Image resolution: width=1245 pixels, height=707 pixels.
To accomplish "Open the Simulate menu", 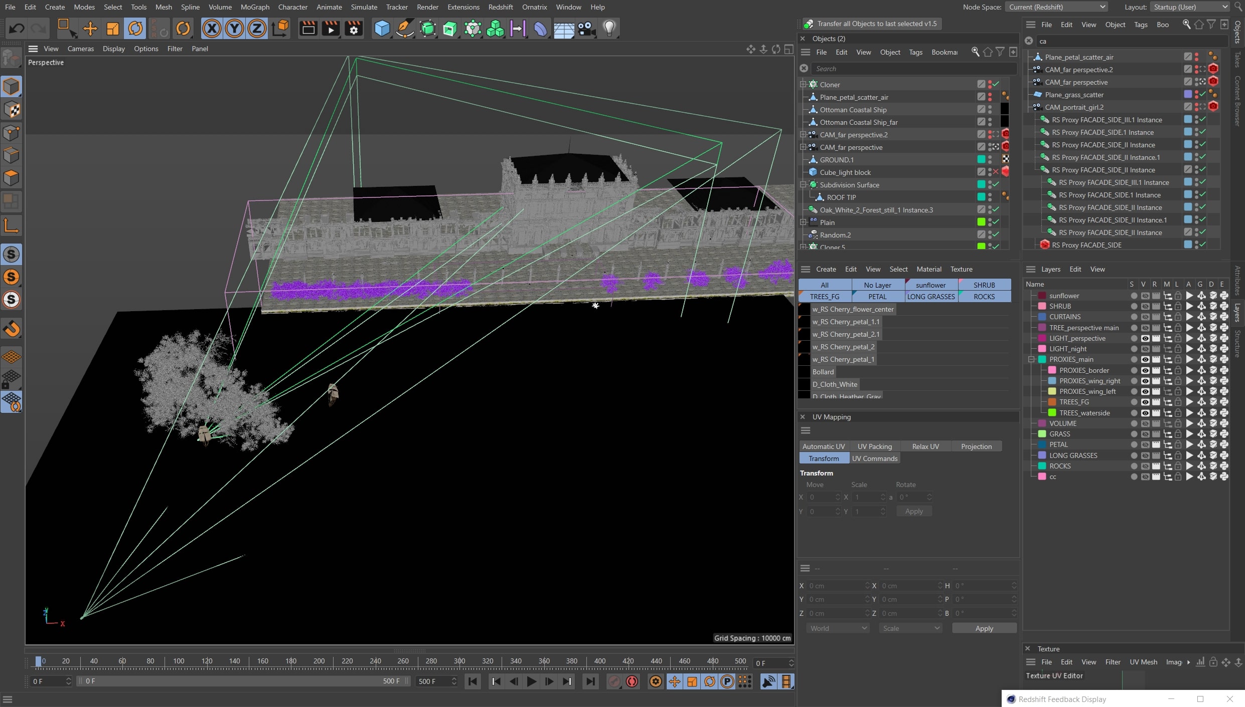I will 364,7.
